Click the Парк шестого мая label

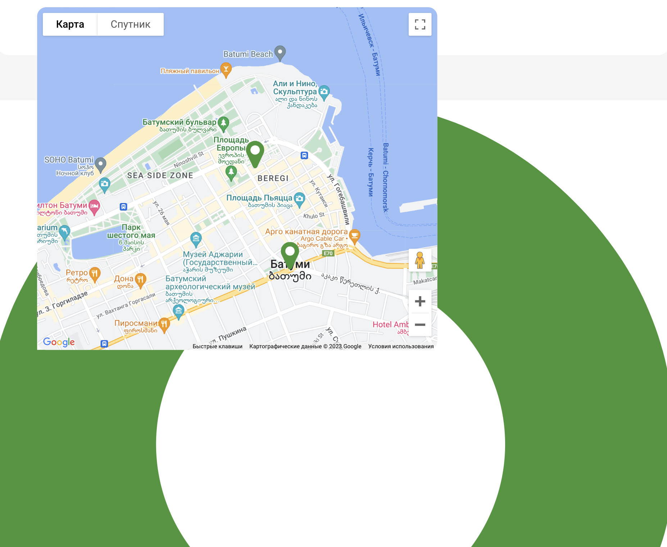(131, 231)
